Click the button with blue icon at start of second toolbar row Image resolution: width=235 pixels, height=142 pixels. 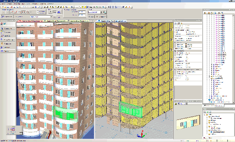pos(7,16)
